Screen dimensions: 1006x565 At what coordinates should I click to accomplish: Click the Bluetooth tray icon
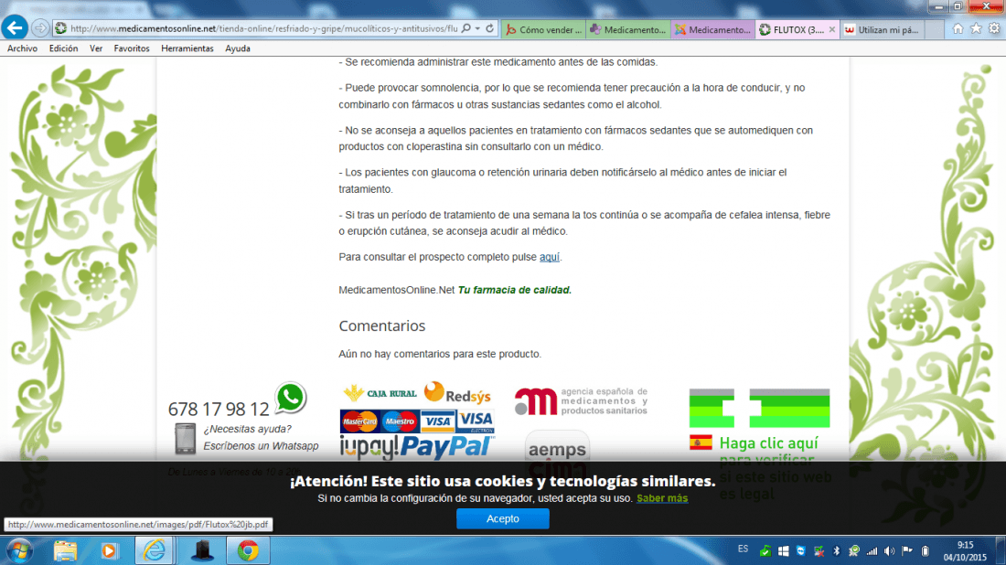837,551
